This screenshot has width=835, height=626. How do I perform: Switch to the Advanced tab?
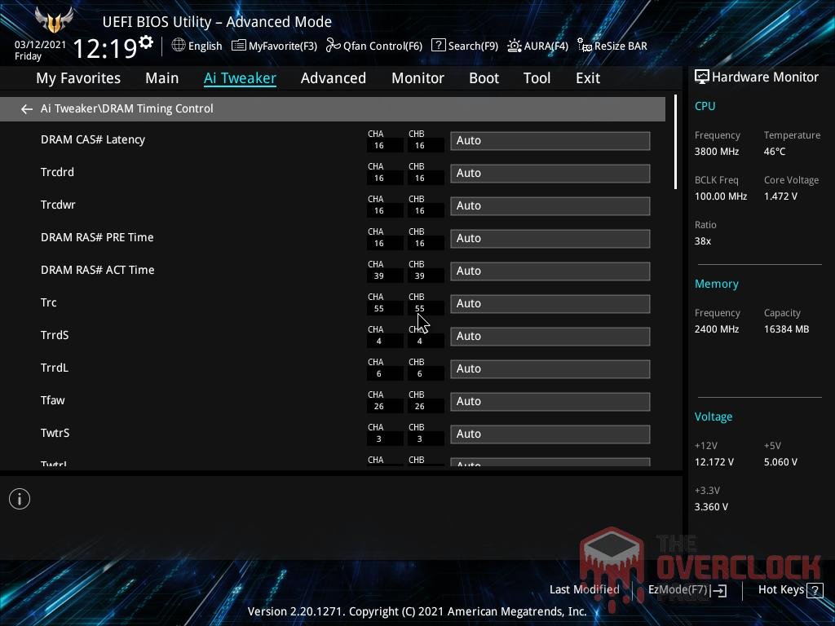click(333, 78)
